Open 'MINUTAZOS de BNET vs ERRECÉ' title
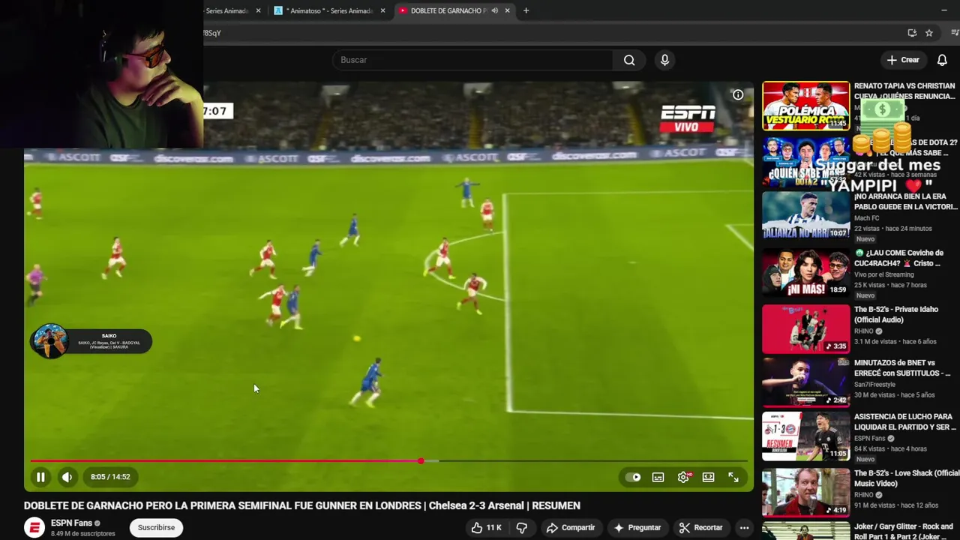This screenshot has width=960, height=540. [902, 367]
